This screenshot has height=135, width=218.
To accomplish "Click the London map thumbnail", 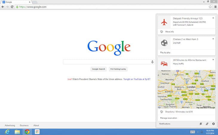I will [186, 89].
